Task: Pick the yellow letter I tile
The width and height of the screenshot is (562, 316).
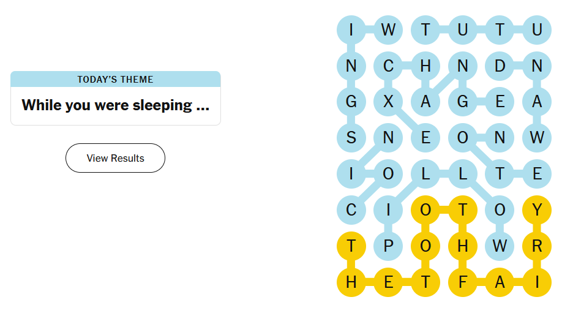Action: click(x=537, y=282)
